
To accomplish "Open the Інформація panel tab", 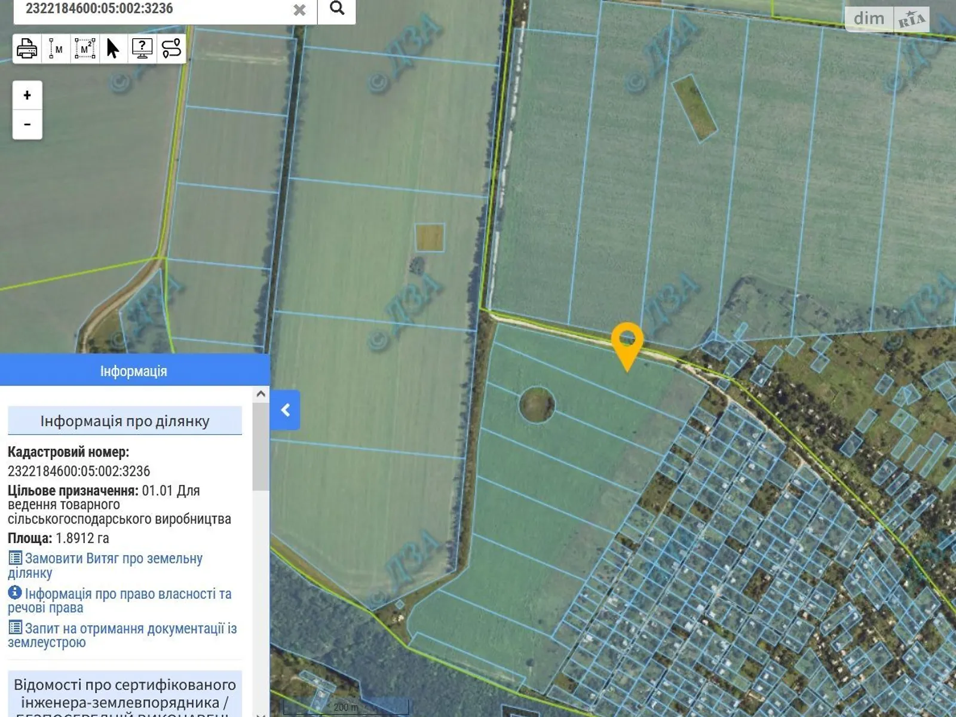I will click(x=134, y=371).
